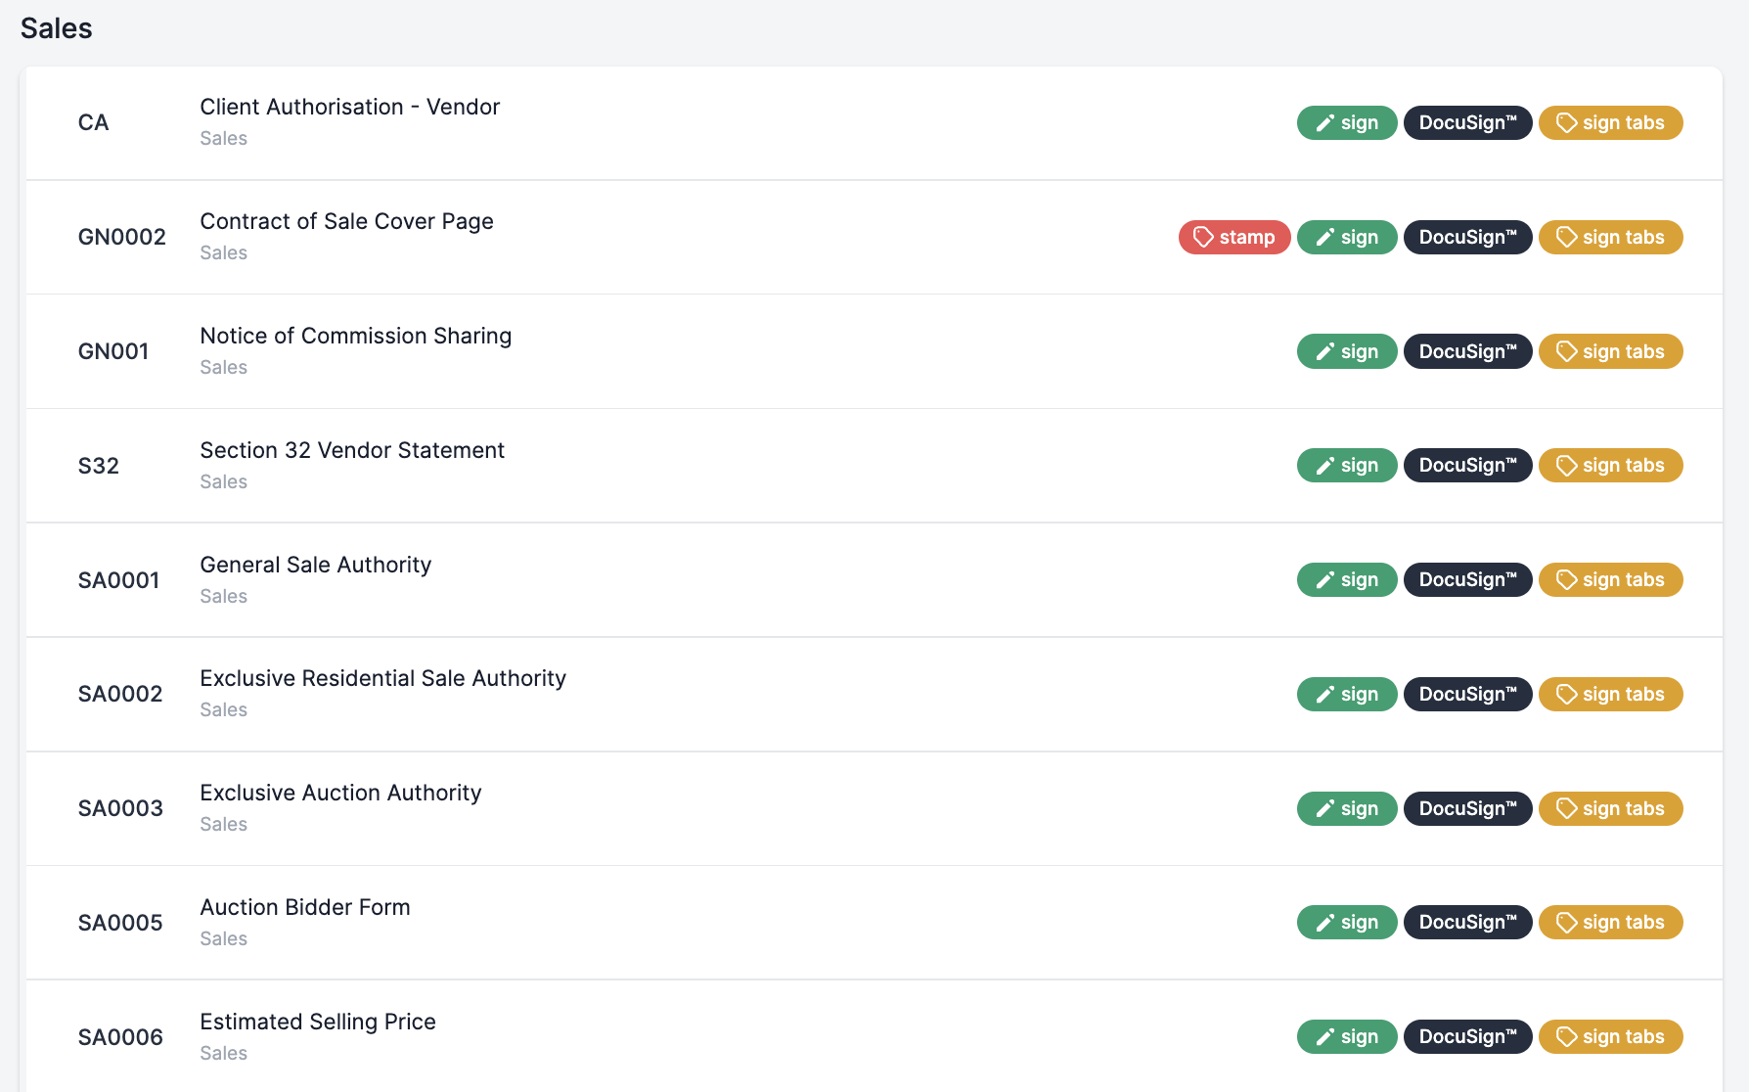Click DocuSign badge for Estimated Selling Price
The width and height of the screenshot is (1749, 1092).
click(x=1467, y=1036)
